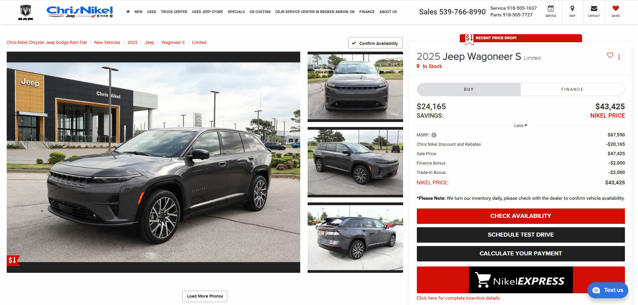Click the CHECK AVAILABILITY button
This screenshot has width=638, height=305.
click(521, 216)
